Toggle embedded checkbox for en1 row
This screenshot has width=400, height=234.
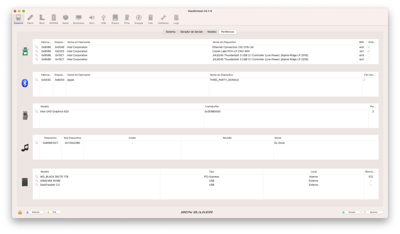click(x=368, y=51)
